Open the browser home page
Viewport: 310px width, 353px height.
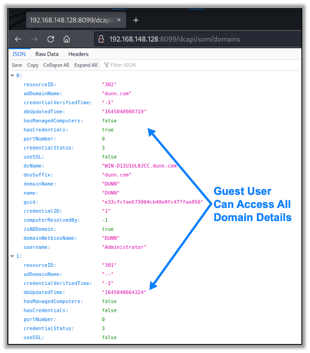pos(66,39)
